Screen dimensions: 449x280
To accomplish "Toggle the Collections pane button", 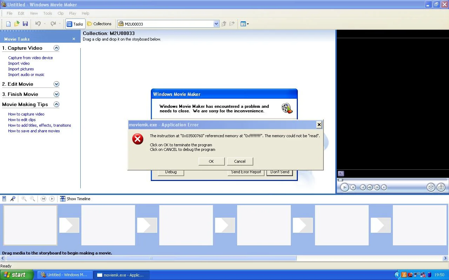I will click(99, 24).
